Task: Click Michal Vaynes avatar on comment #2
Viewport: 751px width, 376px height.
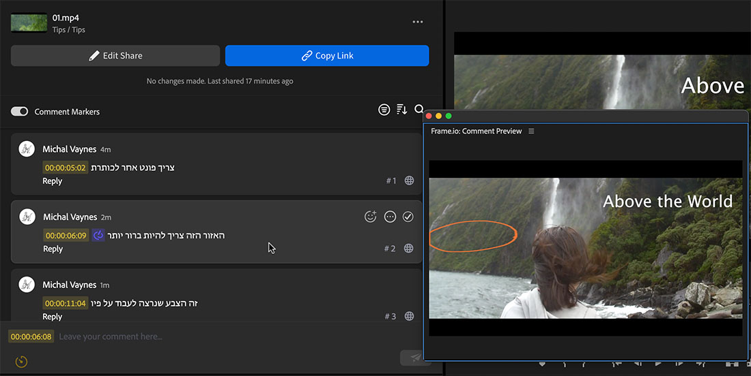Action: coord(27,217)
